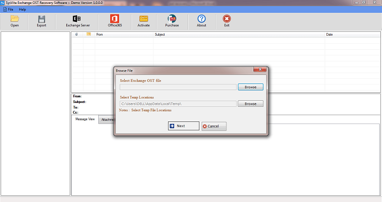
Task: Open the File menu
Action: 8,10
